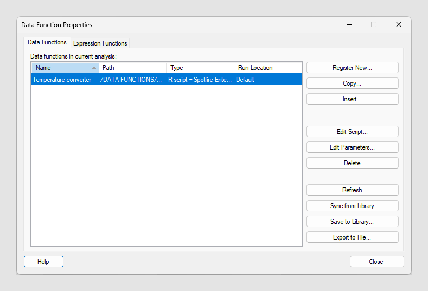Click the Default run location cell
This screenshot has width=428, height=291.
point(245,80)
